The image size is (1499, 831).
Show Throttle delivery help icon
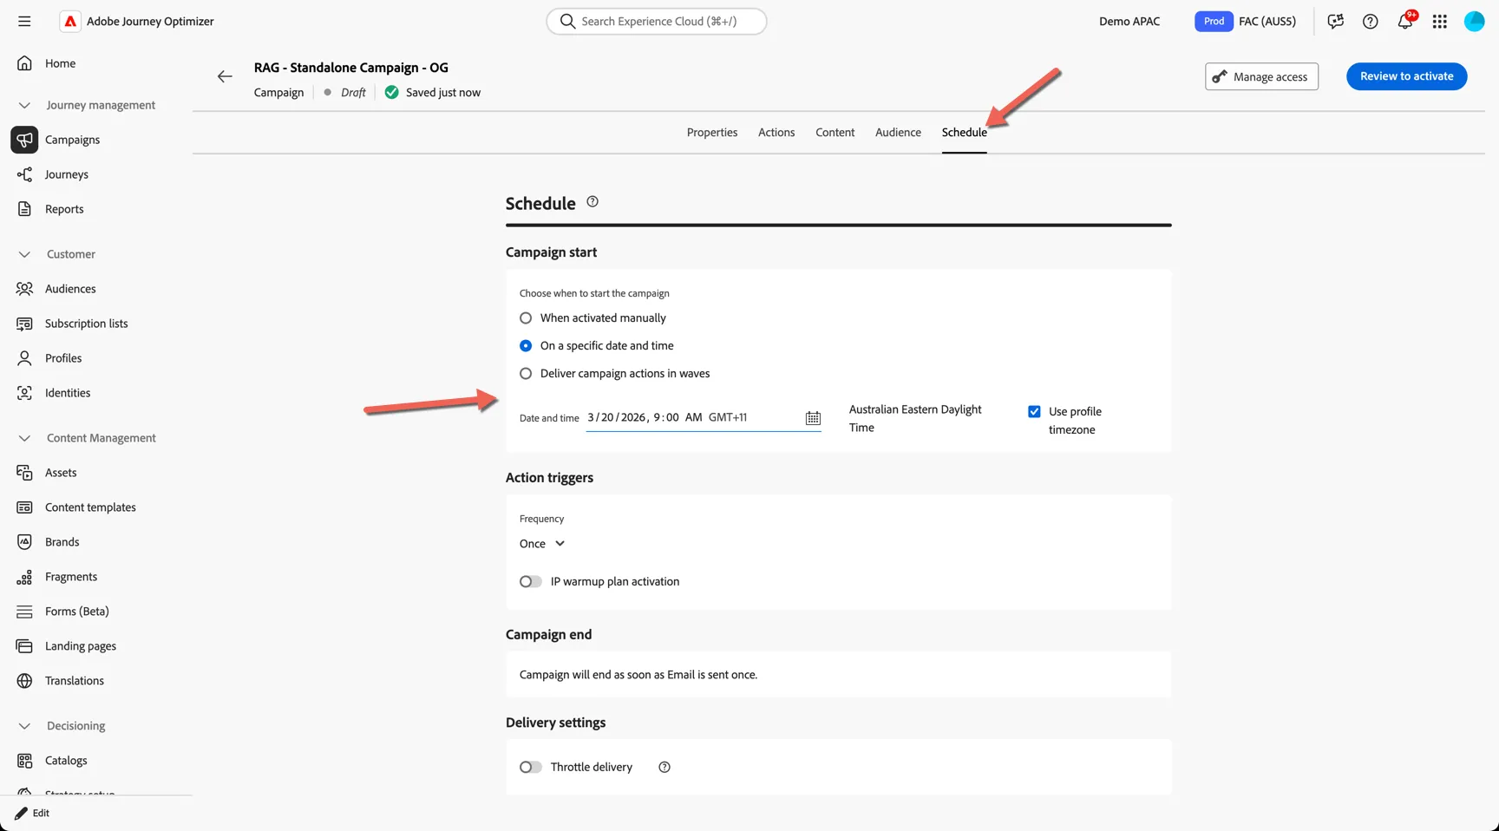(x=664, y=767)
